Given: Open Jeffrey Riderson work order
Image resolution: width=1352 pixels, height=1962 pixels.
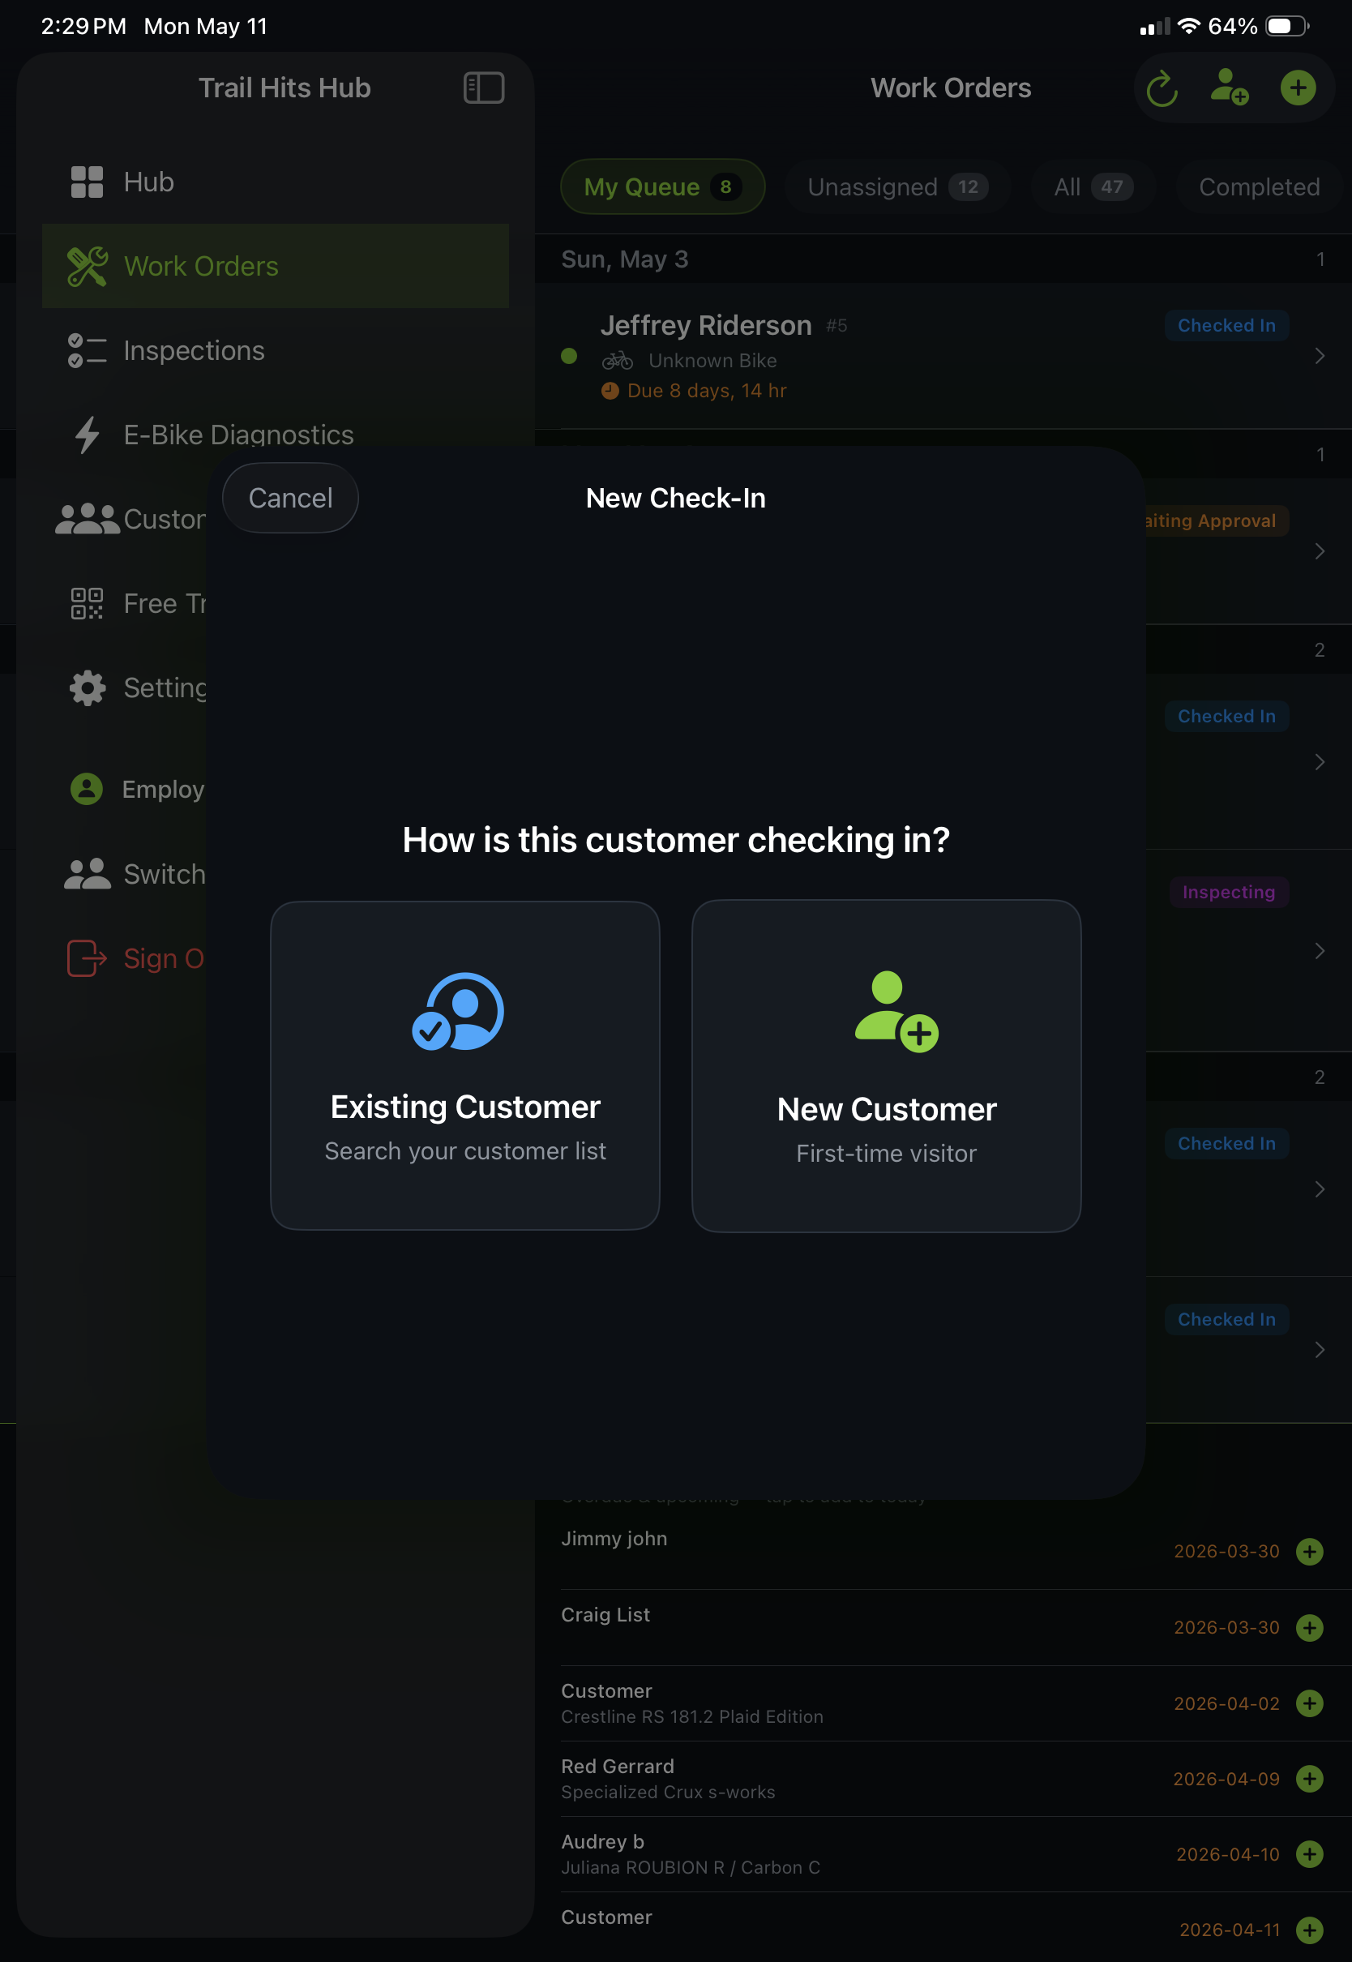Looking at the screenshot, I should tap(943, 357).
